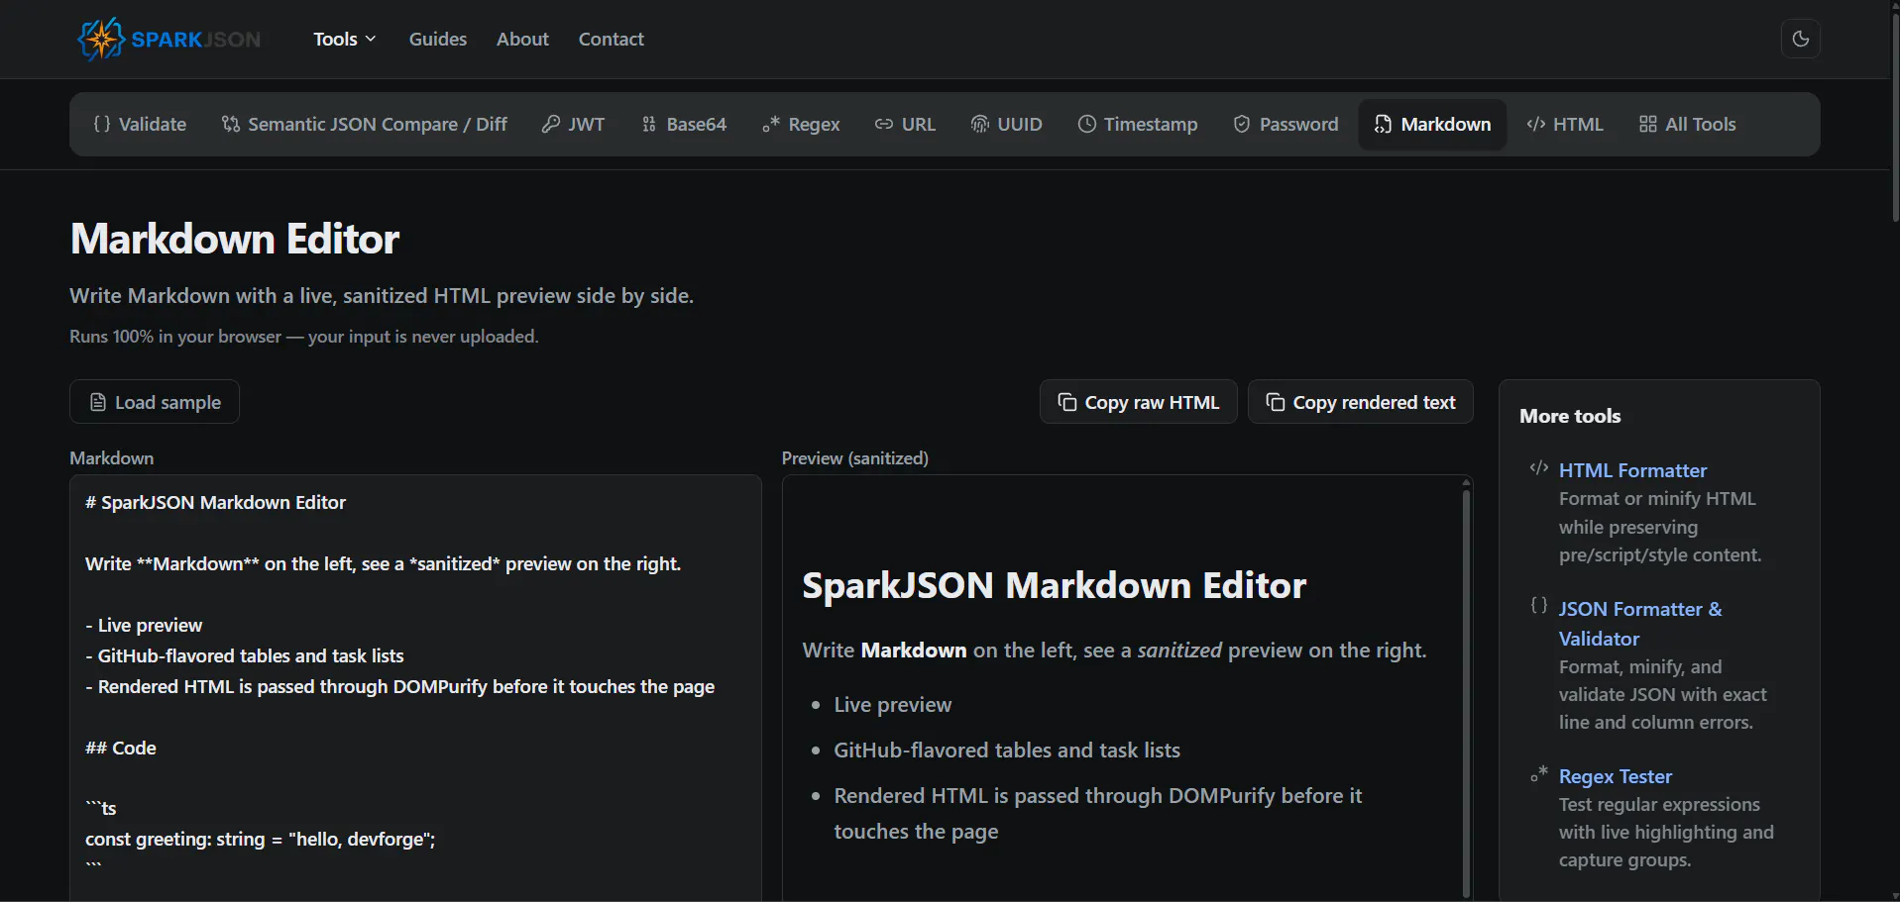This screenshot has width=1900, height=902.
Task: Click the Validate braces icon
Action: pyautogui.click(x=102, y=124)
